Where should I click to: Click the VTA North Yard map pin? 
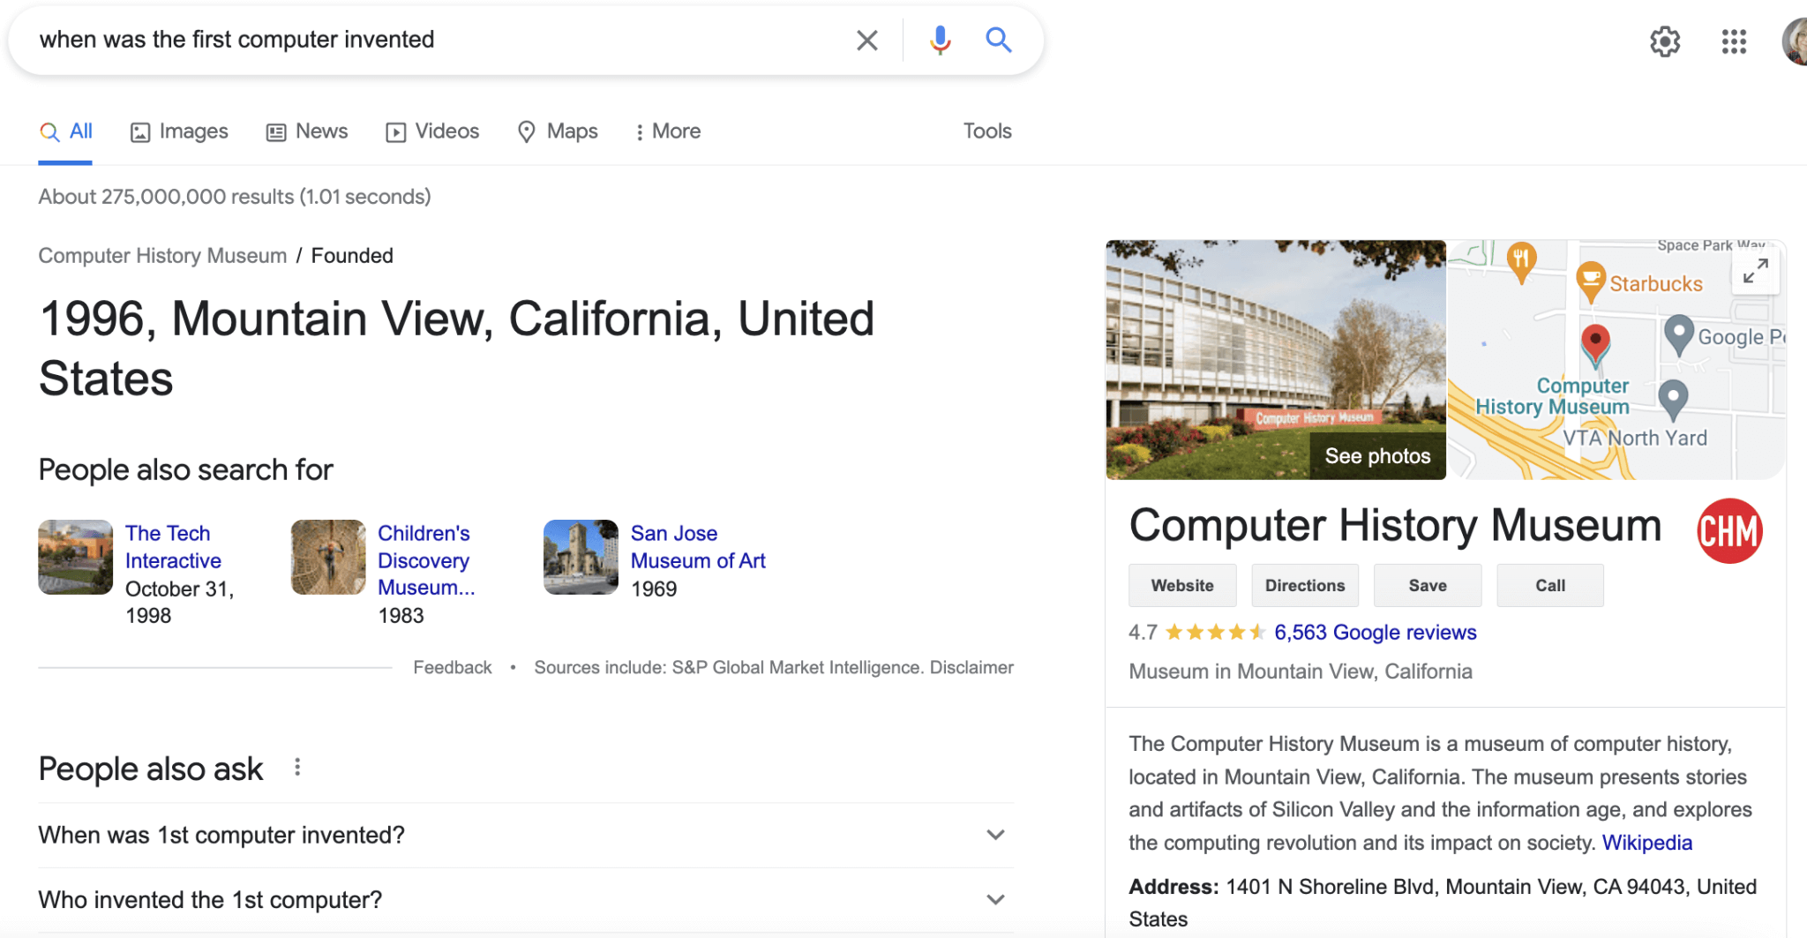(x=1673, y=400)
